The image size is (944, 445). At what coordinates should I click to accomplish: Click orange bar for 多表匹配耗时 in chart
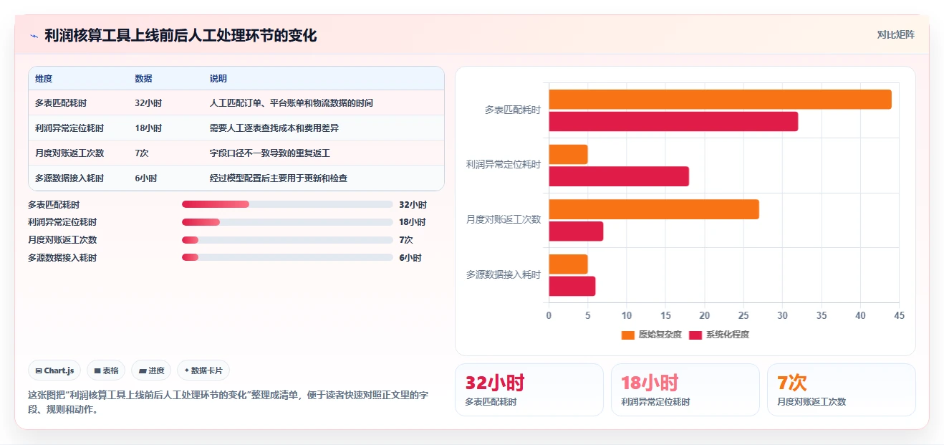click(720, 100)
